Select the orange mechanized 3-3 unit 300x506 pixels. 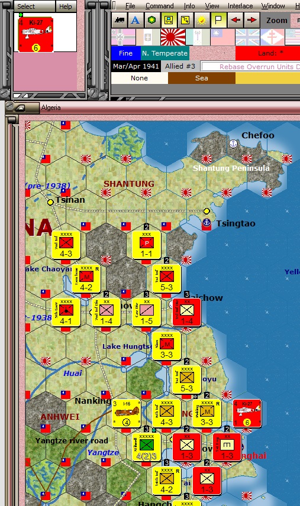pos(207,413)
